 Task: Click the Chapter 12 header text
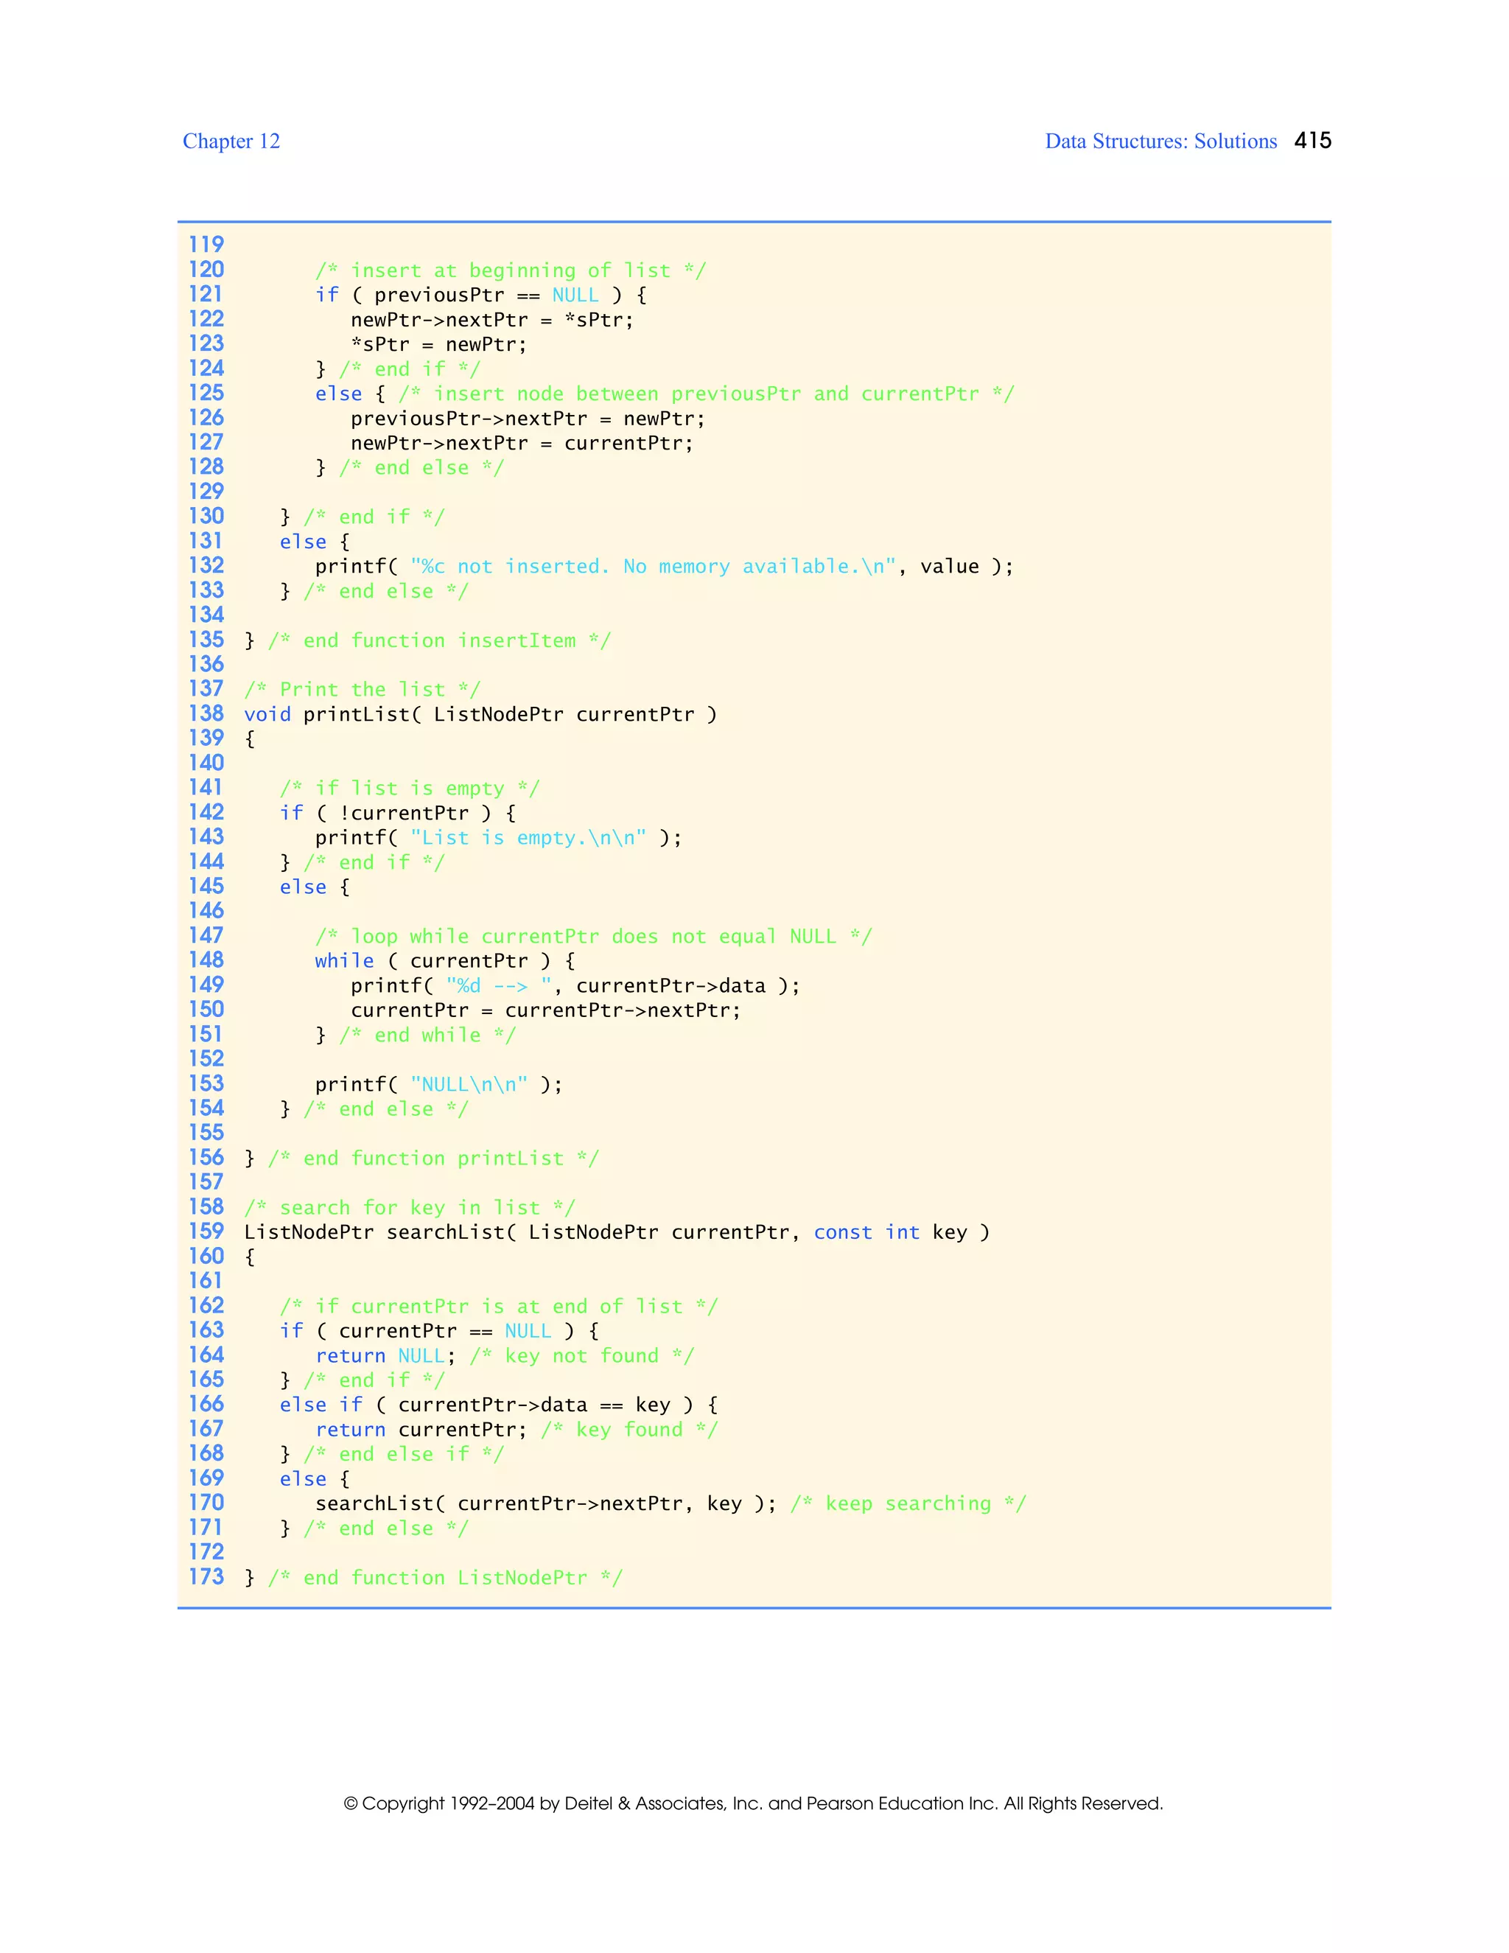pyautogui.click(x=231, y=142)
